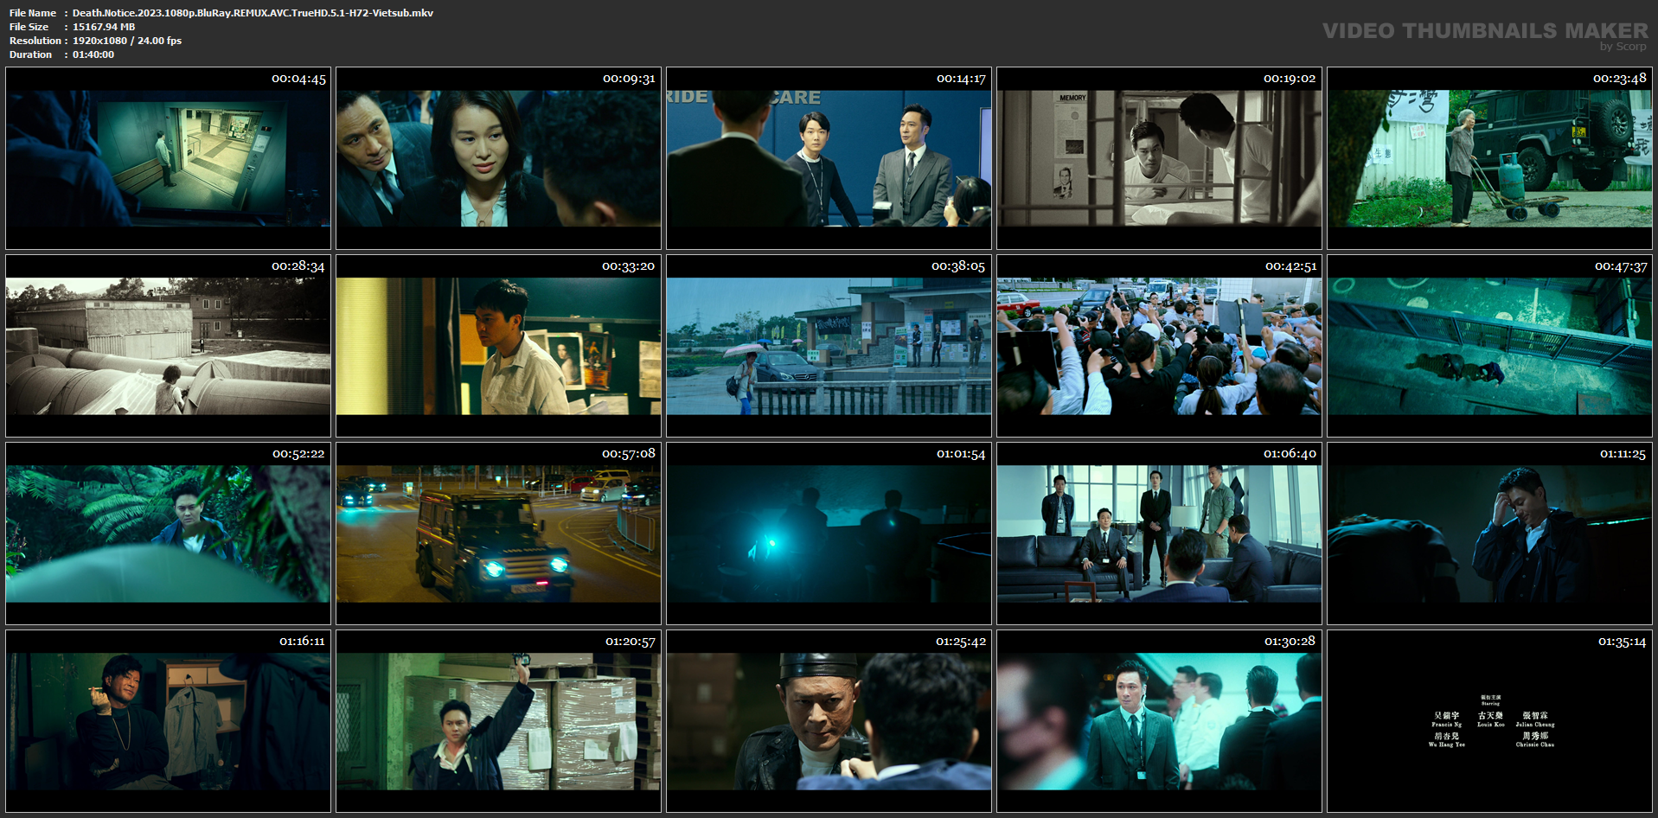This screenshot has width=1658, height=818.
Task: Choose the raised gun thumbnail at 01:20:57
Action: (498, 721)
